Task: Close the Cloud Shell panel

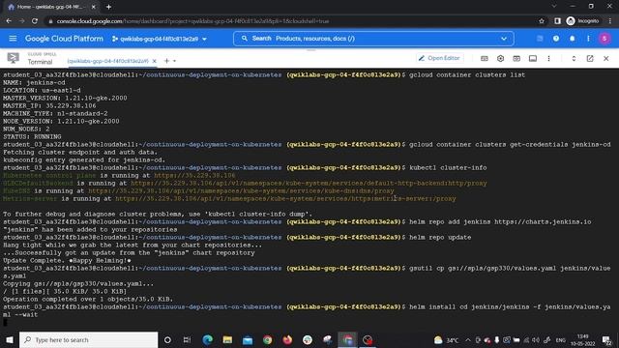Action: click(x=606, y=58)
